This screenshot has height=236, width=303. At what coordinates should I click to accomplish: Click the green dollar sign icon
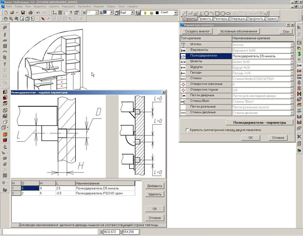[x=299, y=55]
